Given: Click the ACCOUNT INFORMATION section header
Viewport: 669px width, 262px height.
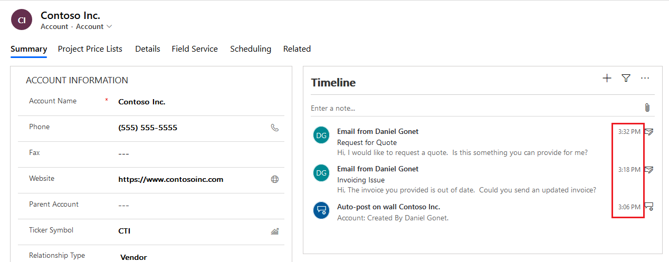Looking at the screenshot, I should click(77, 80).
